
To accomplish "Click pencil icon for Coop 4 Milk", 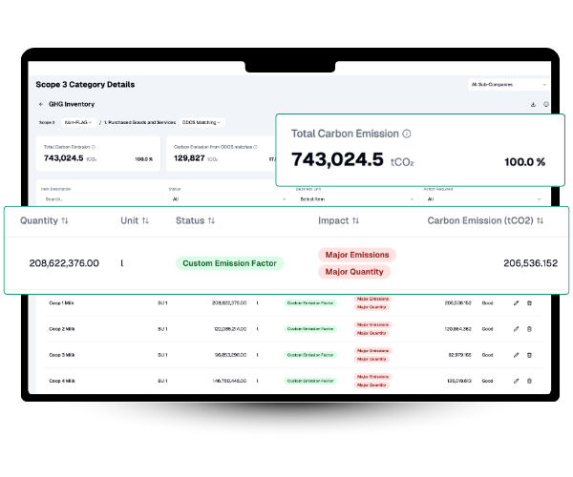I will coord(516,380).
